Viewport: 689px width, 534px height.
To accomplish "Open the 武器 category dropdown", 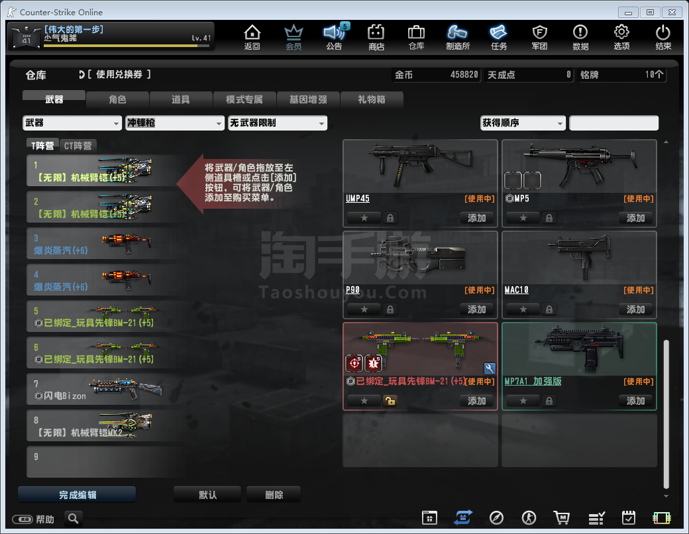I will click(72, 123).
